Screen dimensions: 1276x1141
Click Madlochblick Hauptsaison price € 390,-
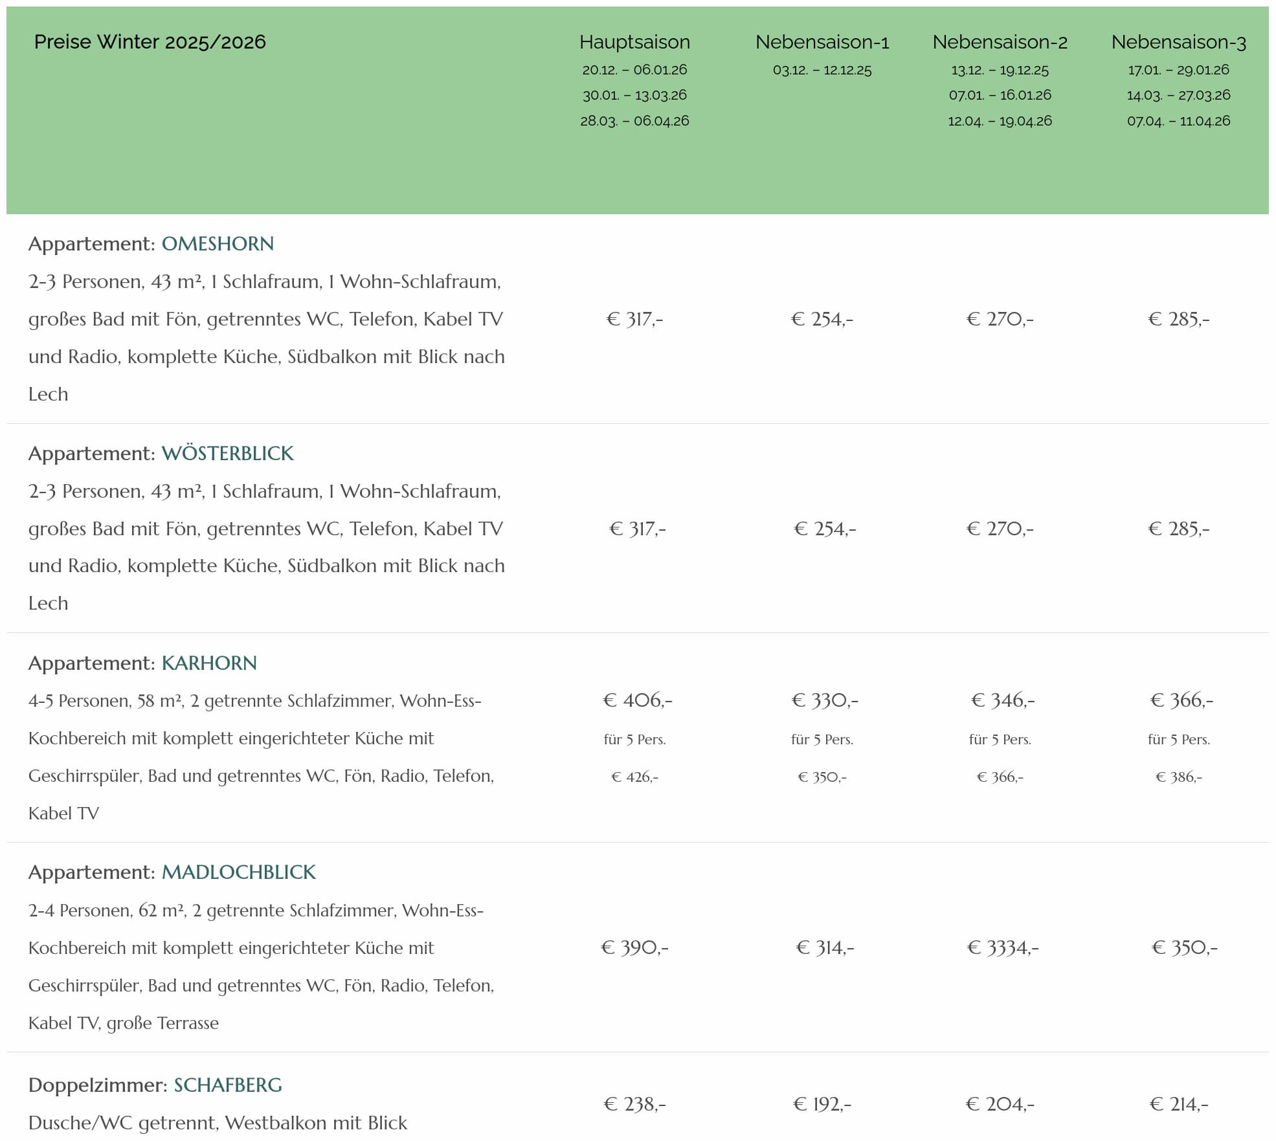point(634,948)
